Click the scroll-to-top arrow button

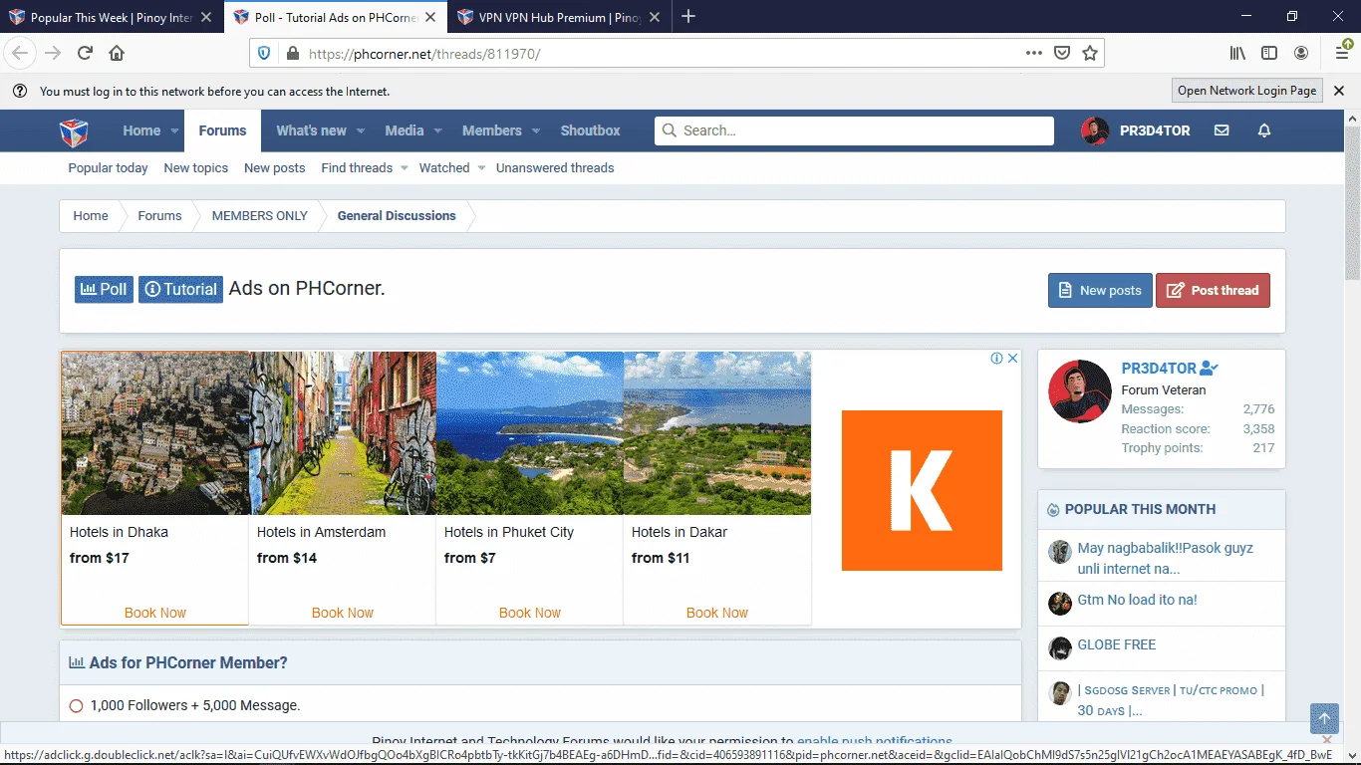click(x=1324, y=718)
